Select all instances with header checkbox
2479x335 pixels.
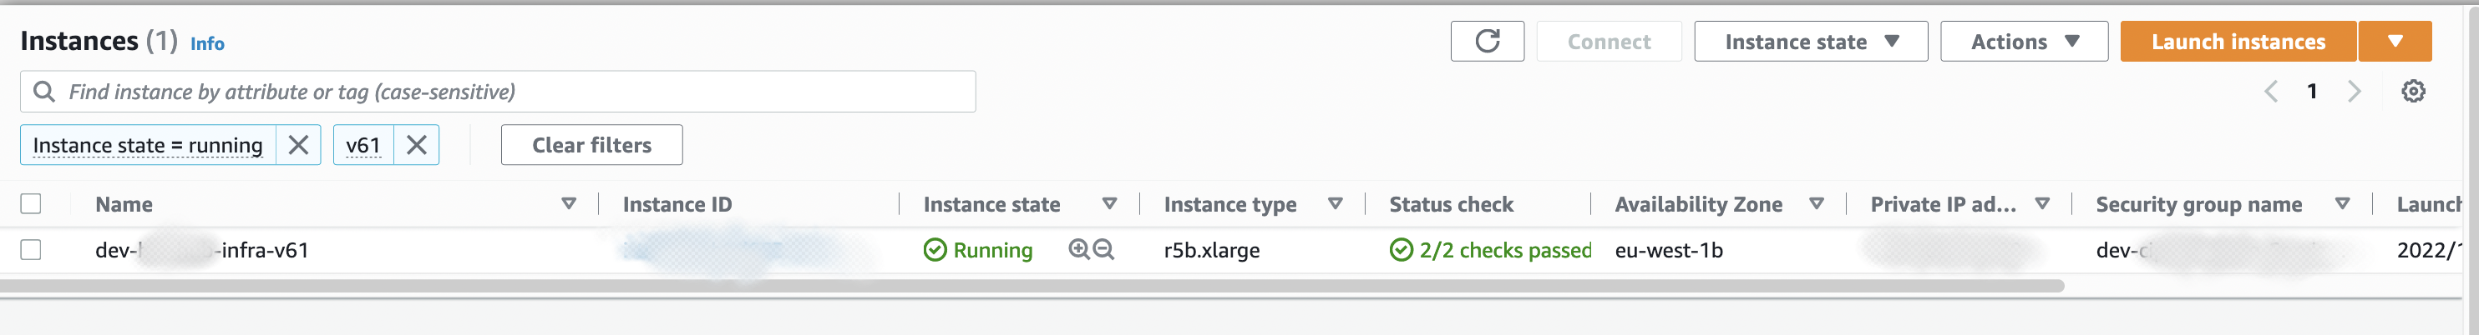point(31,203)
